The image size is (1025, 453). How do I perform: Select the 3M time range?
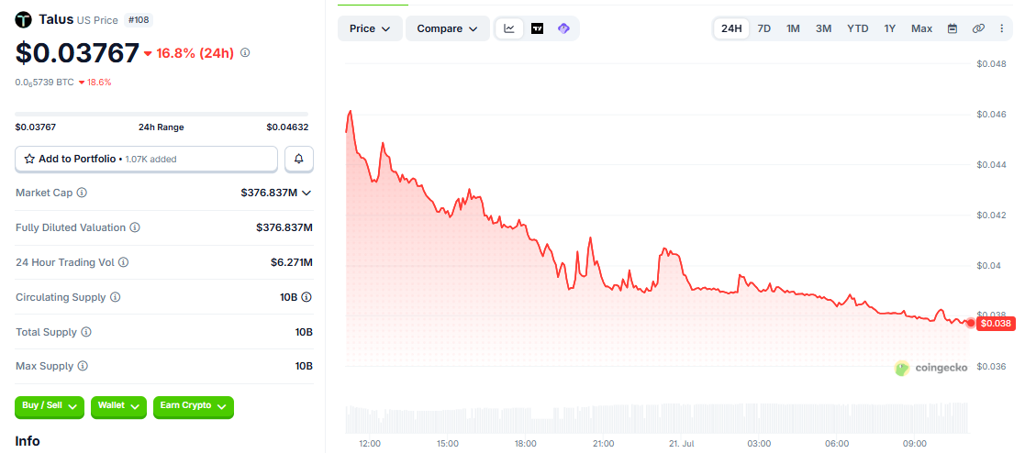[824, 28]
